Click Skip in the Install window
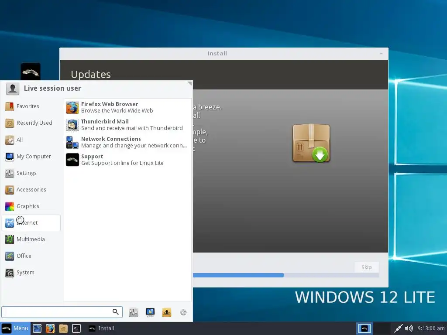The image size is (447, 335). [367, 267]
